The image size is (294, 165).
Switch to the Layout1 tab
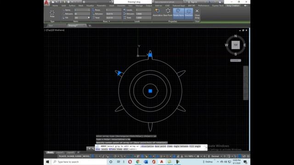[x=60, y=153]
